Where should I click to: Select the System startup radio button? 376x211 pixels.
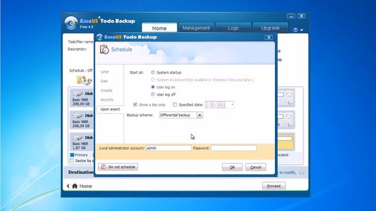(x=153, y=72)
